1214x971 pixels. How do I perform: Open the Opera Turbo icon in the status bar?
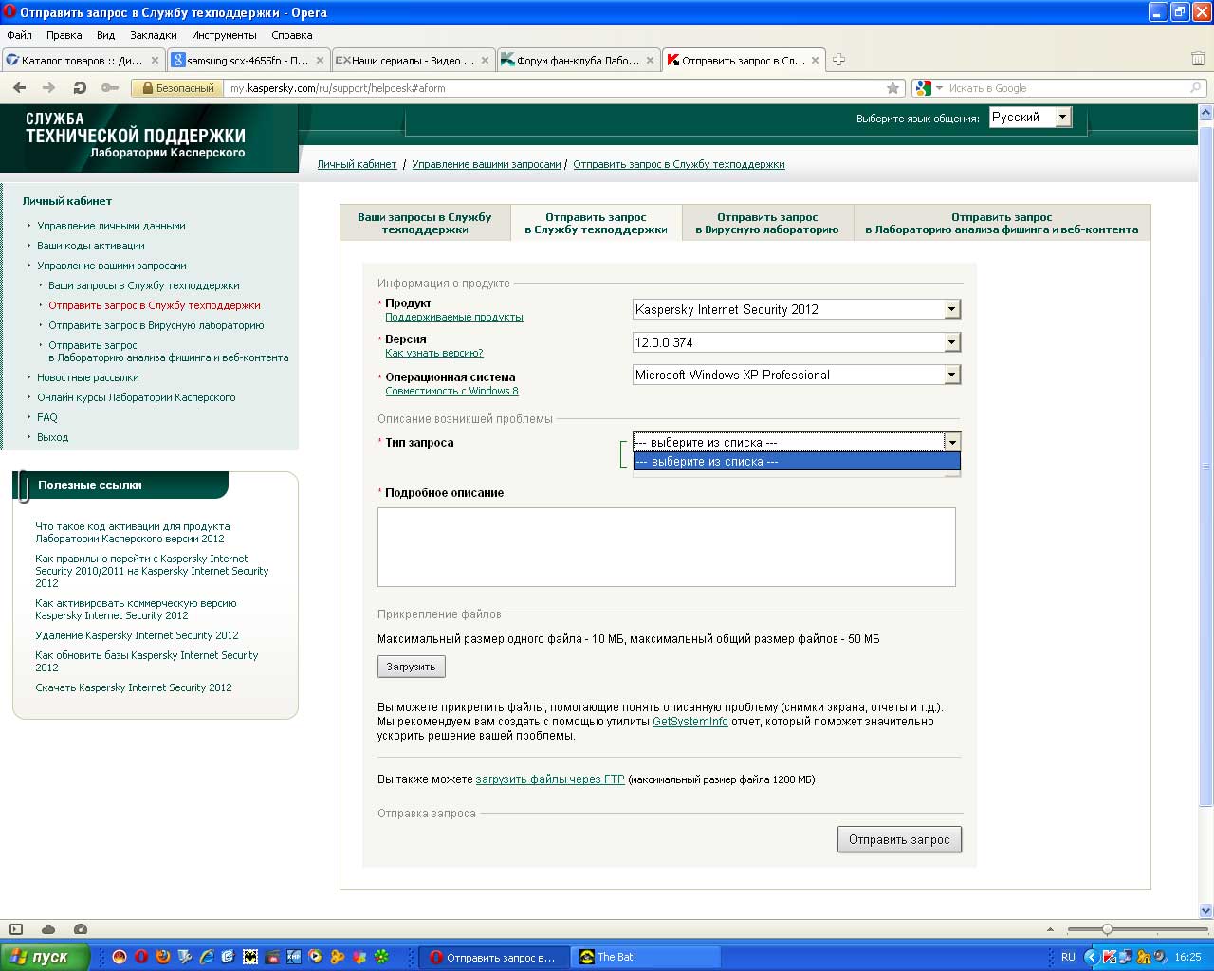tap(81, 929)
